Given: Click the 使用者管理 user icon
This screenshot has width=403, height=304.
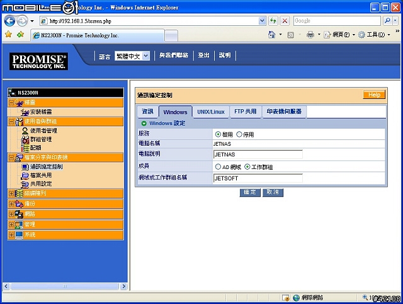Looking at the screenshot, I should (x=25, y=131).
